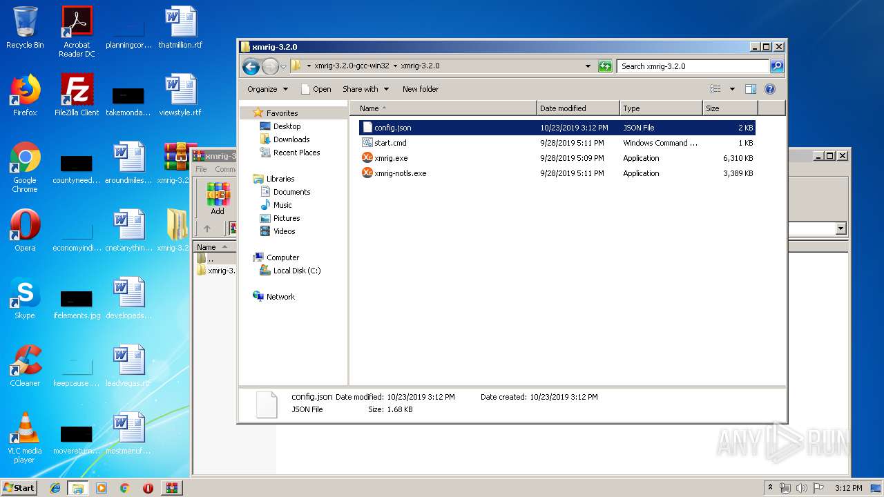Open Recent Places in Favorites

tap(289, 153)
